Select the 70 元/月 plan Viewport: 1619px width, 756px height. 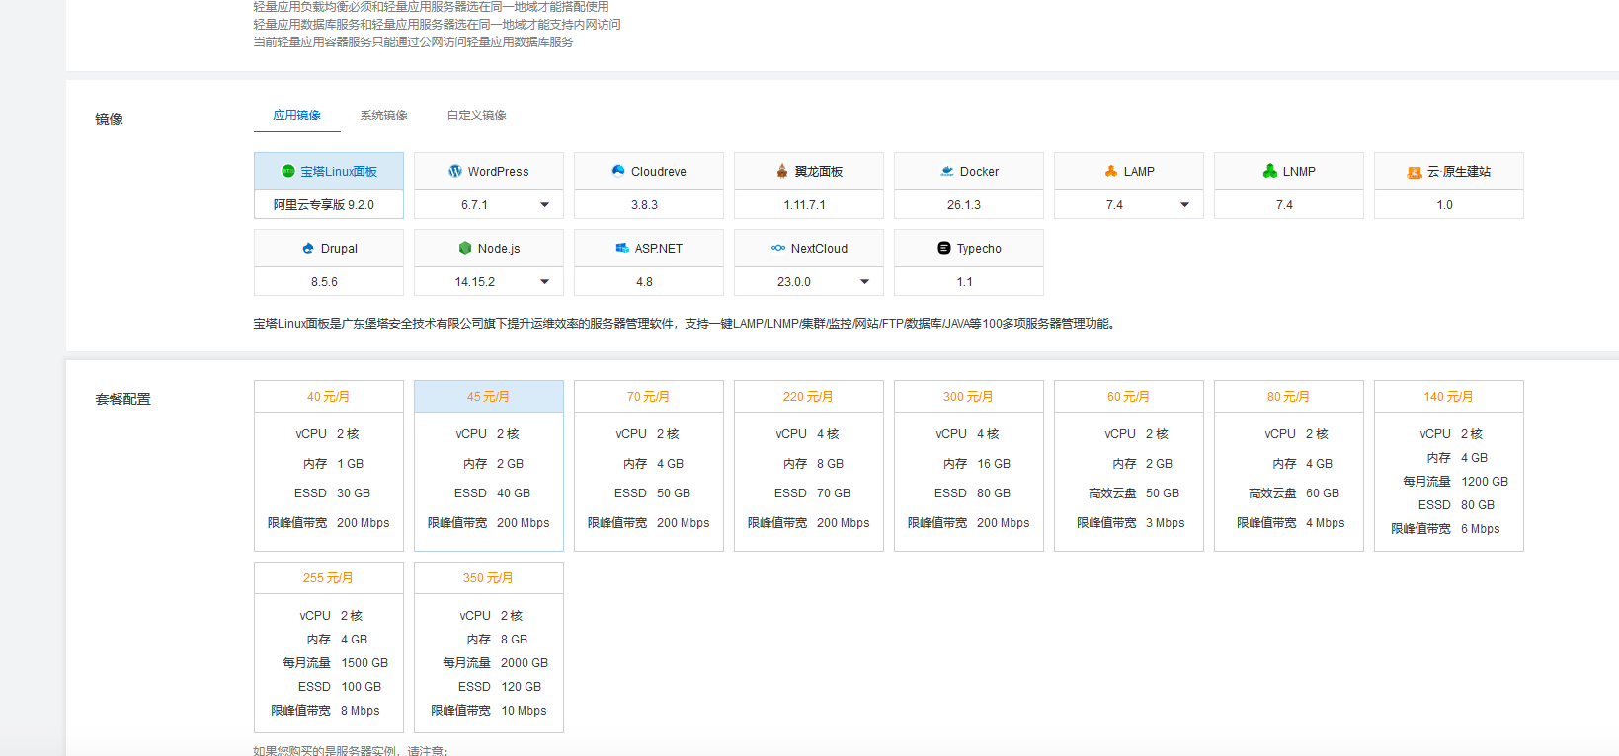tap(649, 466)
